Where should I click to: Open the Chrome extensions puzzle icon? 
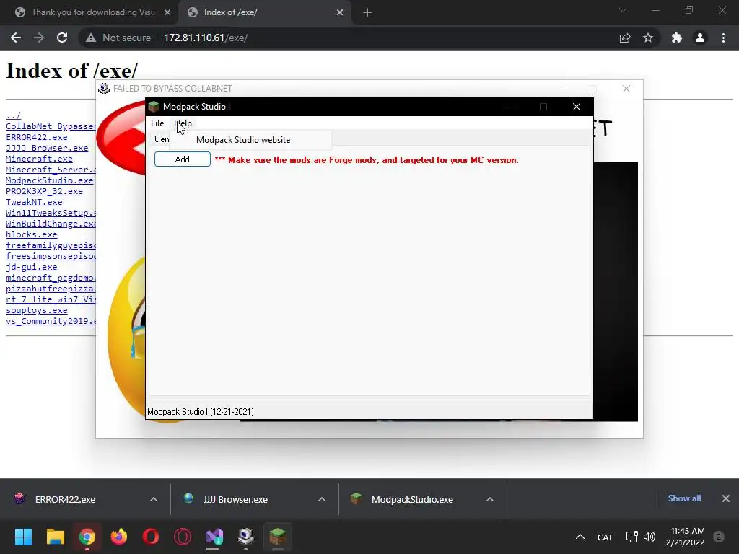click(x=677, y=38)
